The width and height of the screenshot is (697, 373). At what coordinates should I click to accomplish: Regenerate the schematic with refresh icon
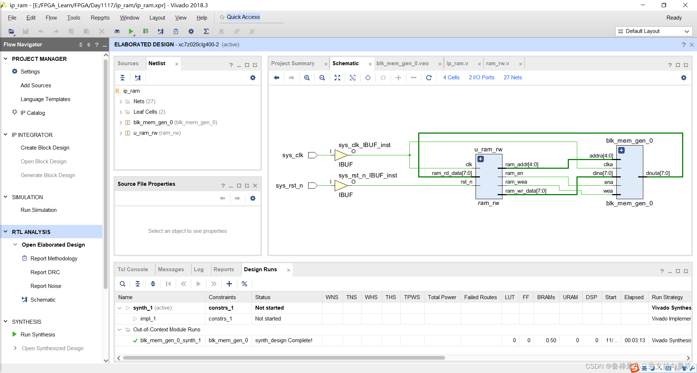point(429,77)
